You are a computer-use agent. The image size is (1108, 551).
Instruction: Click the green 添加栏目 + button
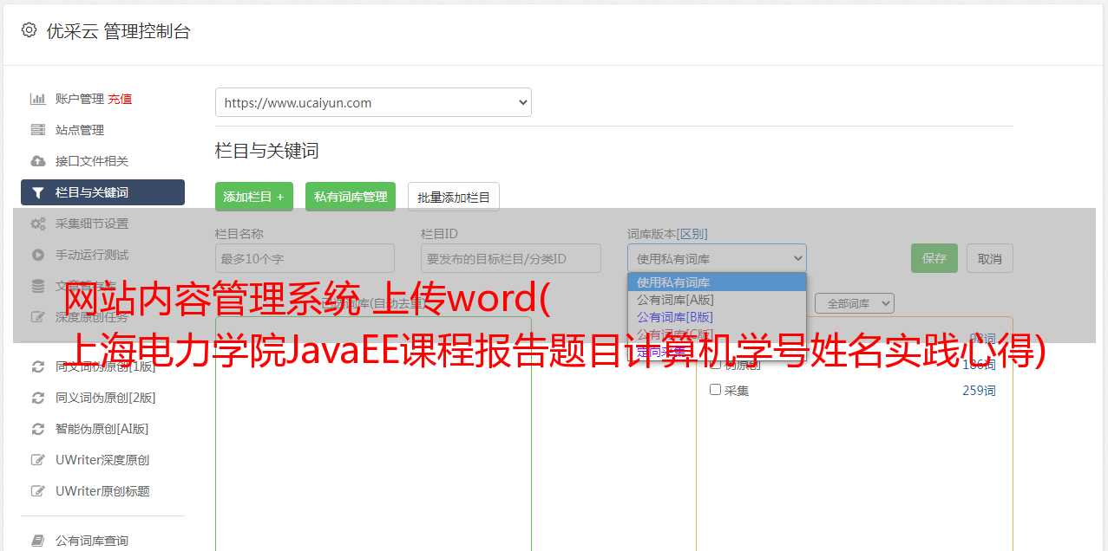click(254, 197)
